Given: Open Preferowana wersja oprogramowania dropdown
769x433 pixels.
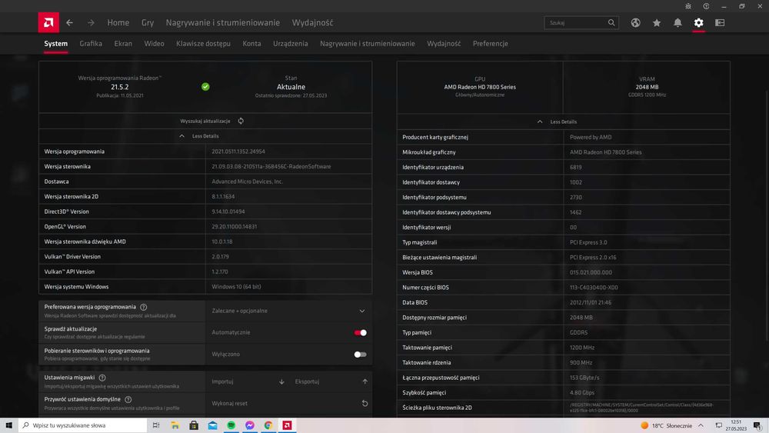Looking at the screenshot, I should pyautogui.click(x=288, y=311).
